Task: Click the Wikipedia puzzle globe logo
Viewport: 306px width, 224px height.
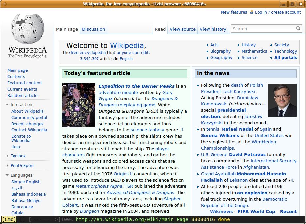Action: [28, 28]
